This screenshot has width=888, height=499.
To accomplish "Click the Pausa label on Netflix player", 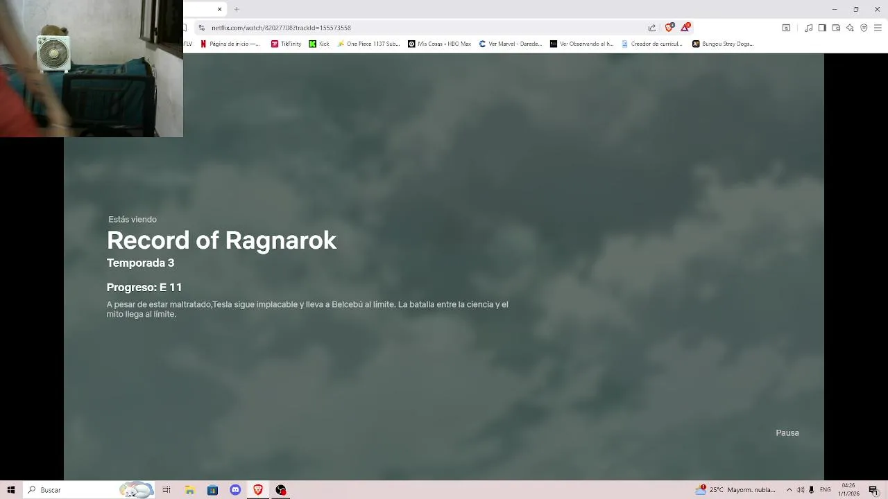I will pos(787,433).
